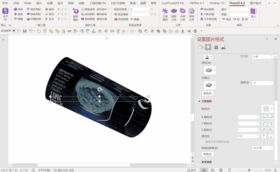
Task: Open the 关于 TD about button
Action: click(5, 15)
